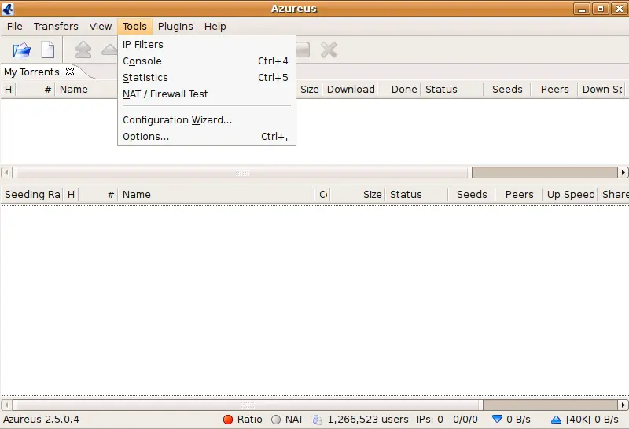
Task: Sort lower table by Peers column
Action: click(519, 194)
